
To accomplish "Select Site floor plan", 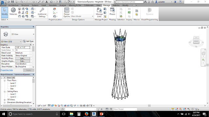I will click(x=12, y=89).
